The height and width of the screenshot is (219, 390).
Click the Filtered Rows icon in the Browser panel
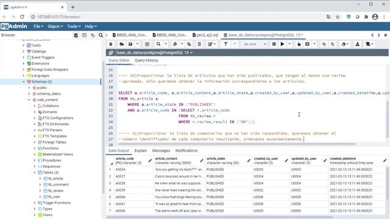[93, 35]
